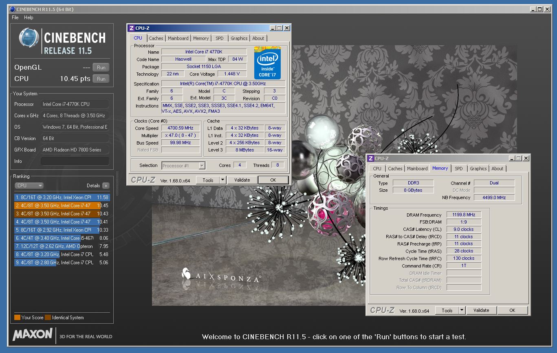Open Caches tab in front CPU-Z window

[x=156, y=38]
